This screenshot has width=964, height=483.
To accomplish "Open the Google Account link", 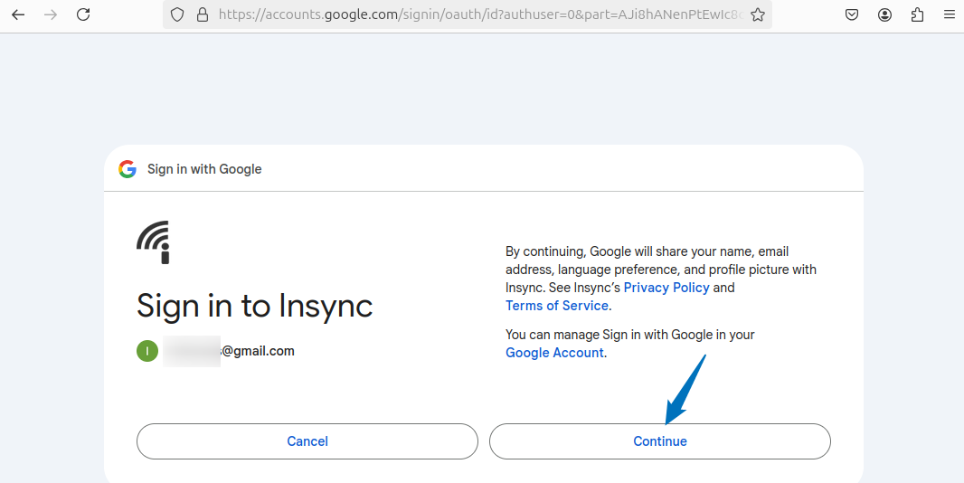I will [x=554, y=353].
